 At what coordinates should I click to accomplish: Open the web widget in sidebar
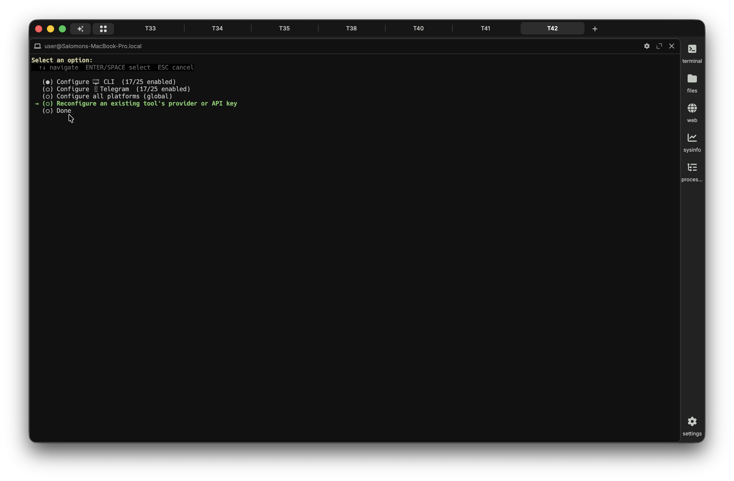point(692,113)
